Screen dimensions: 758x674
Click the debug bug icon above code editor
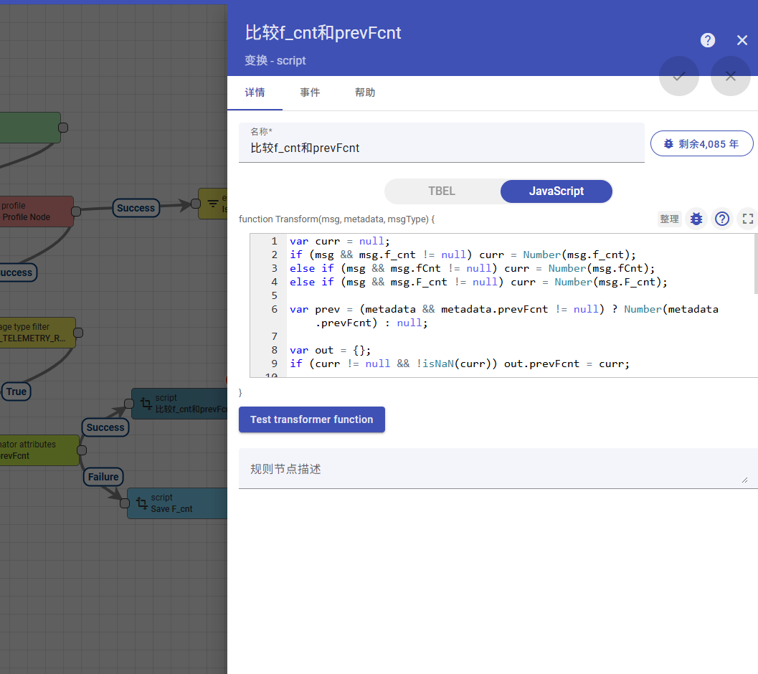(696, 219)
